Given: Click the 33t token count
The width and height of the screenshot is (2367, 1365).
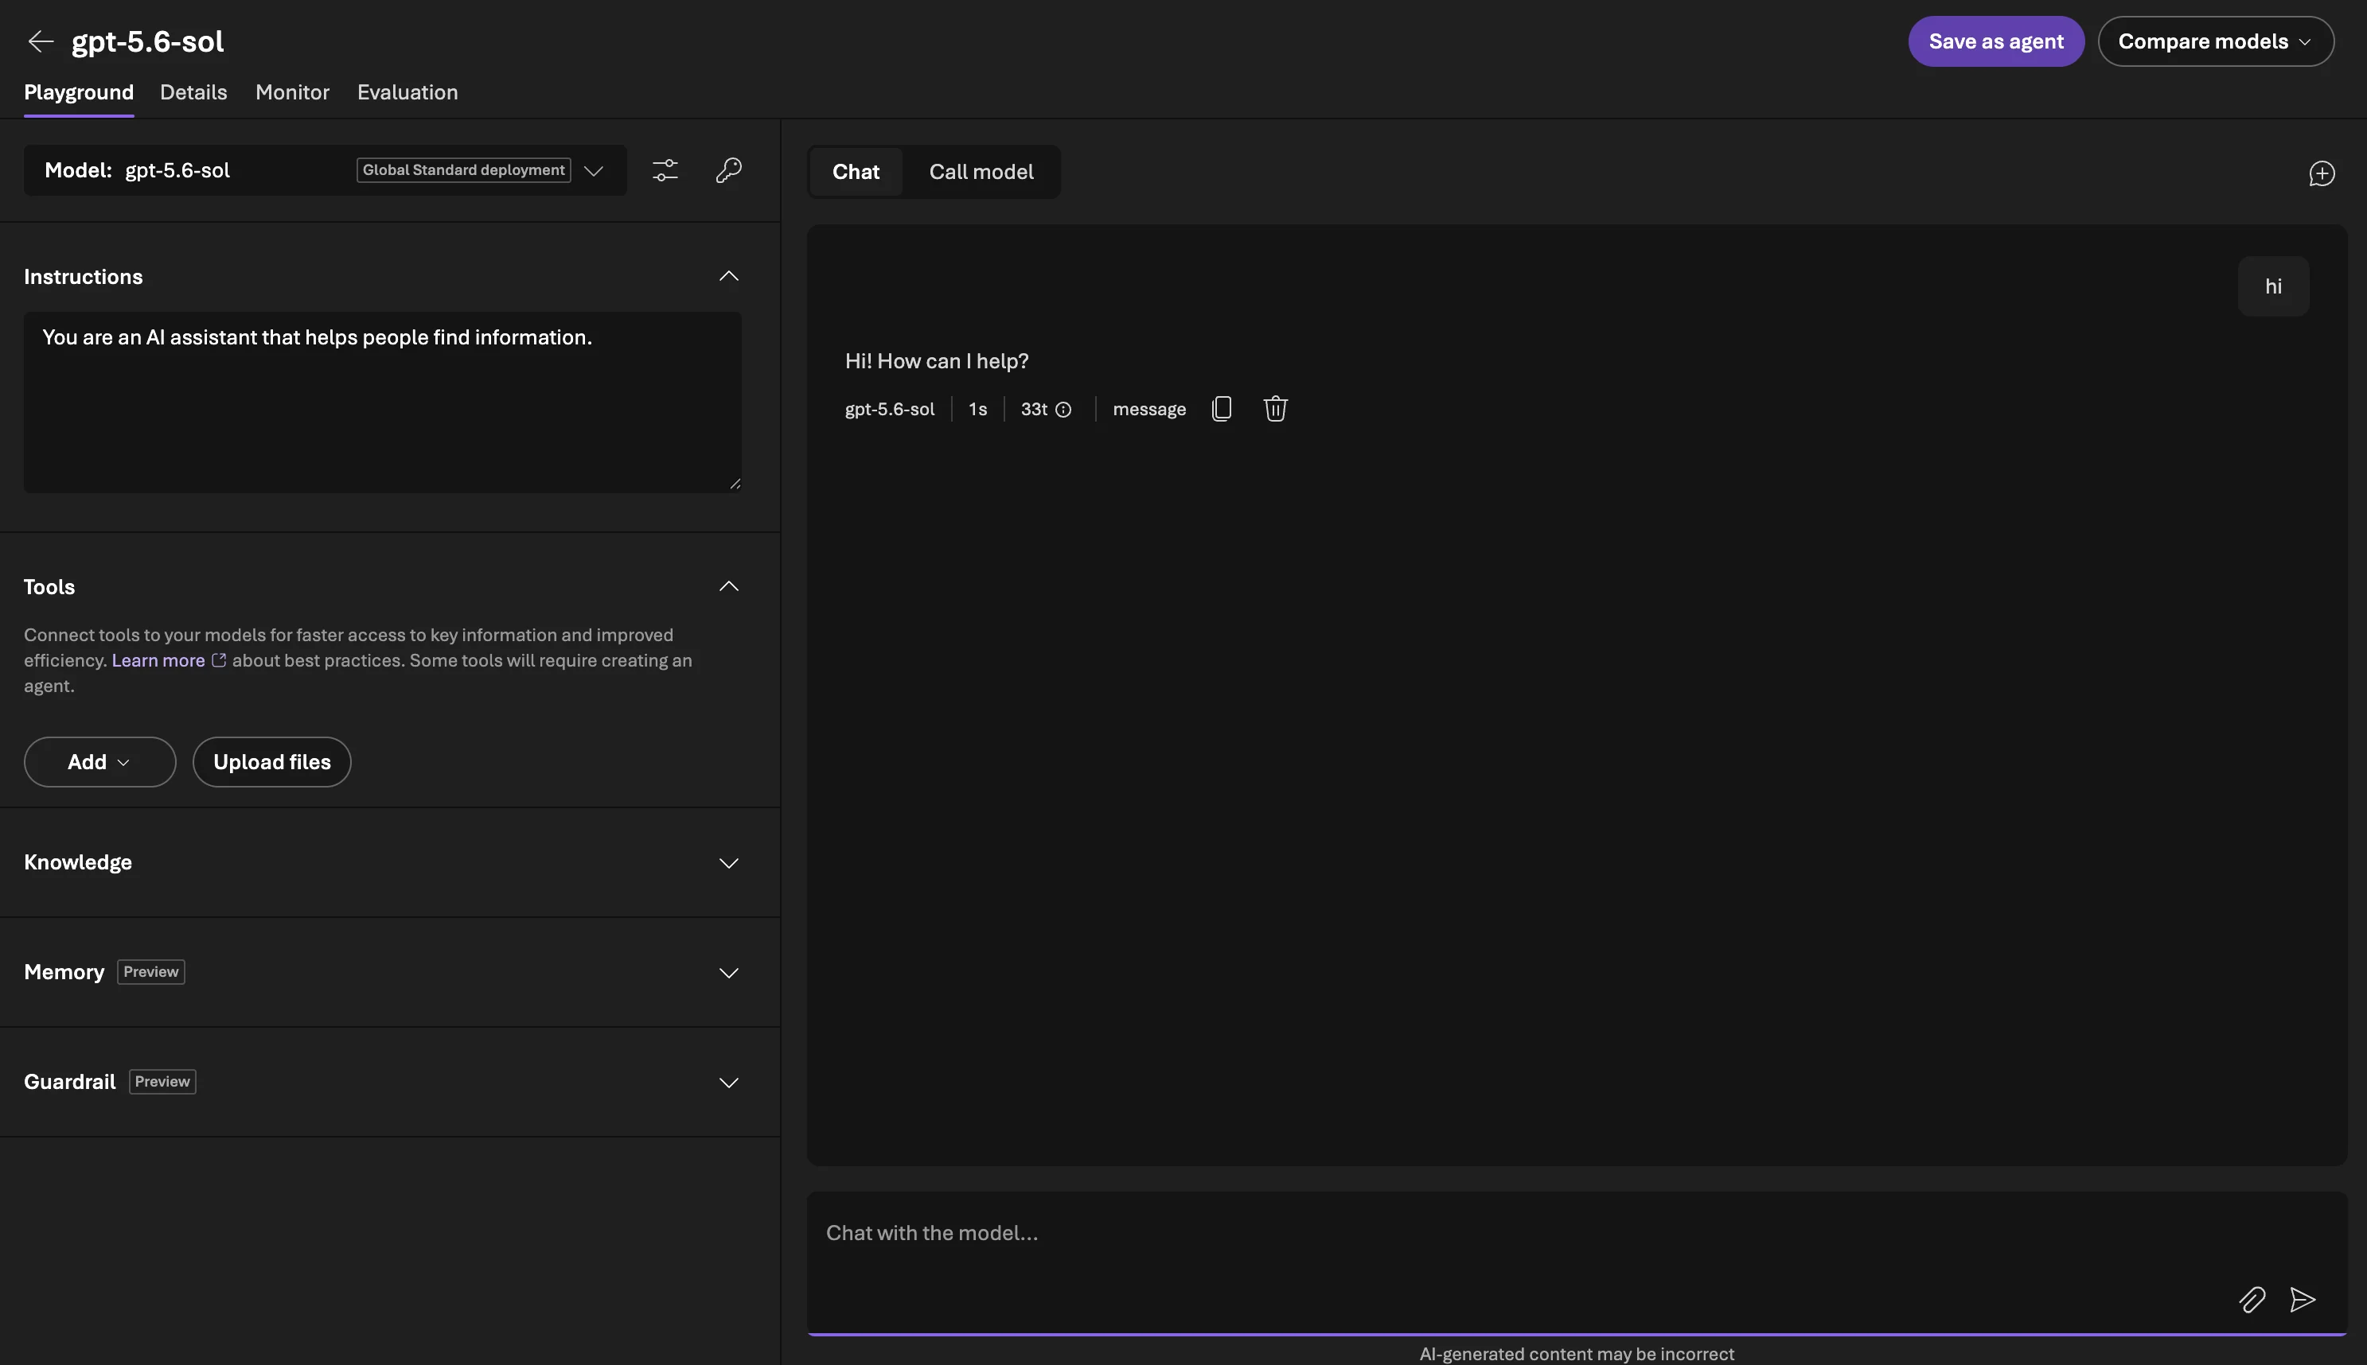Looking at the screenshot, I should point(1033,410).
